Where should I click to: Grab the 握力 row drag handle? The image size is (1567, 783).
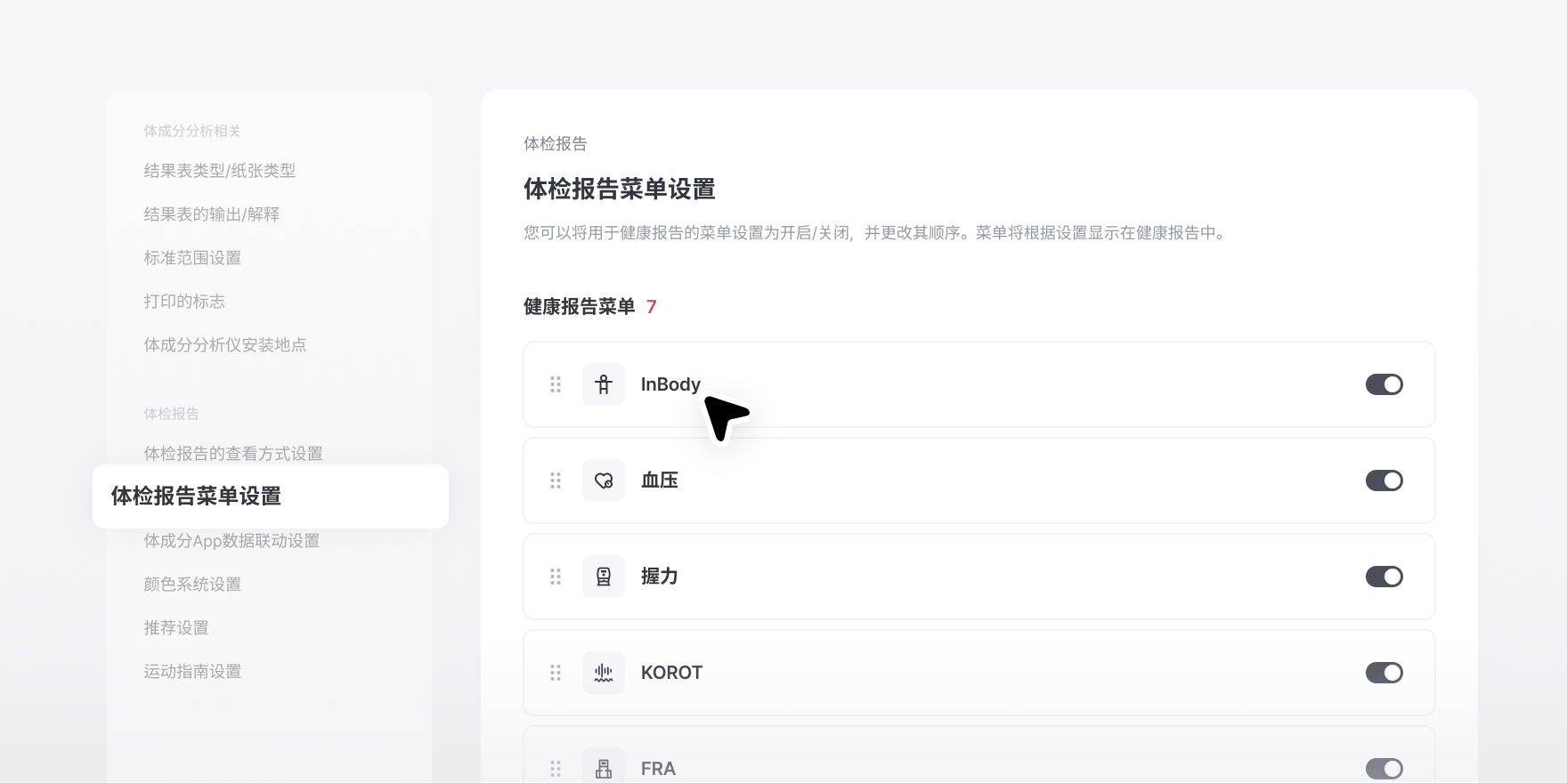pyautogui.click(x=556, y=577)
